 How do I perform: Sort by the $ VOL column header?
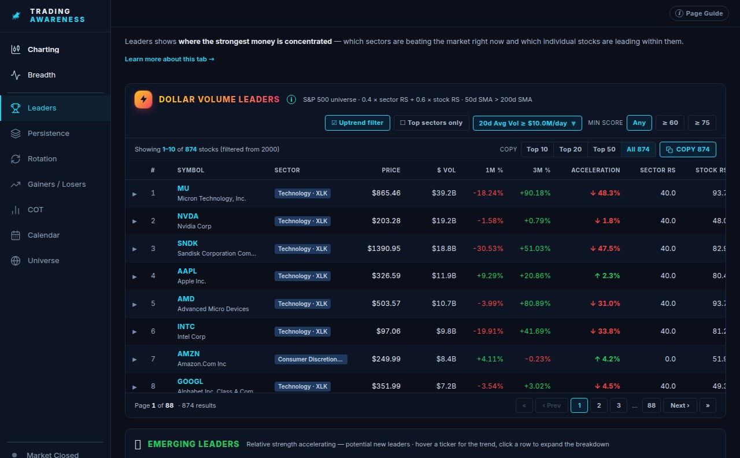coord(446,170)
